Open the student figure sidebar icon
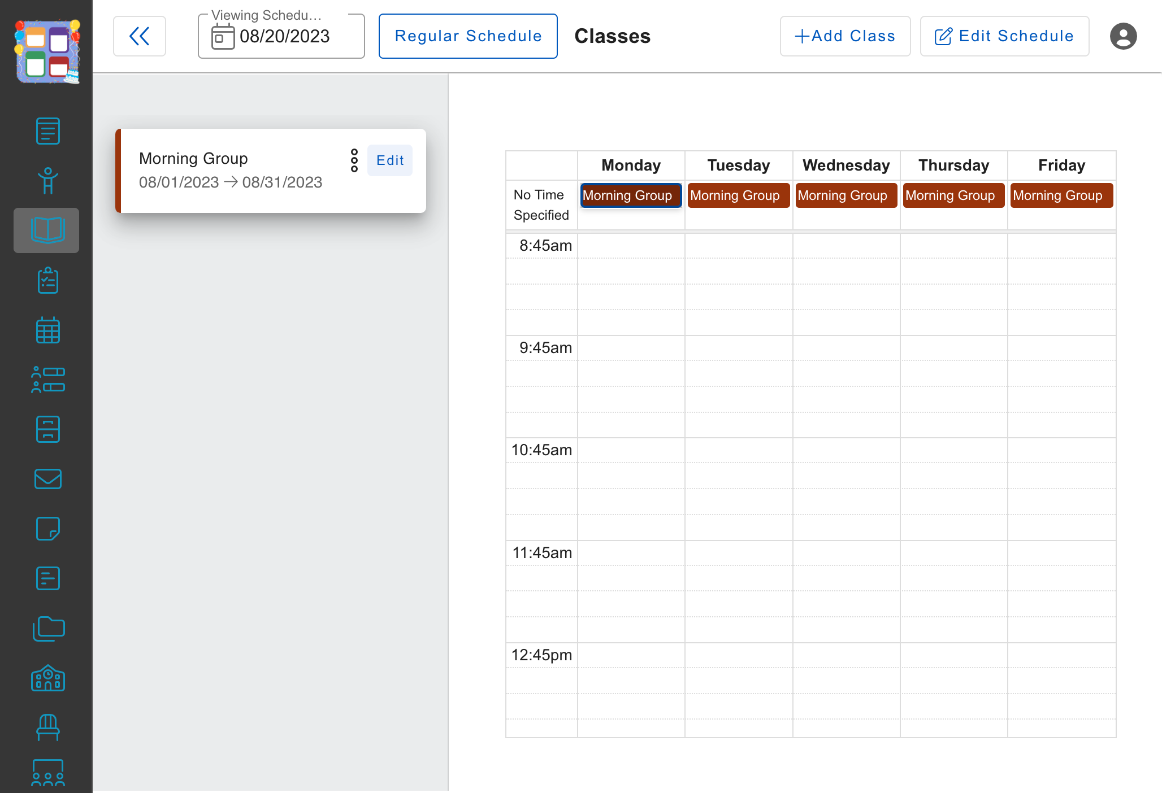This screenshot has width=1162, height=793. click(x=47, y=181)
